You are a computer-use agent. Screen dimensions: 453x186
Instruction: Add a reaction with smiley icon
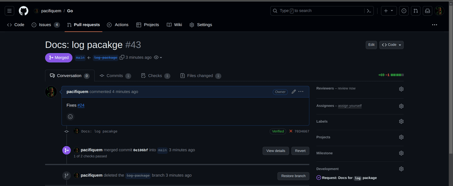[x=70, y=117]
